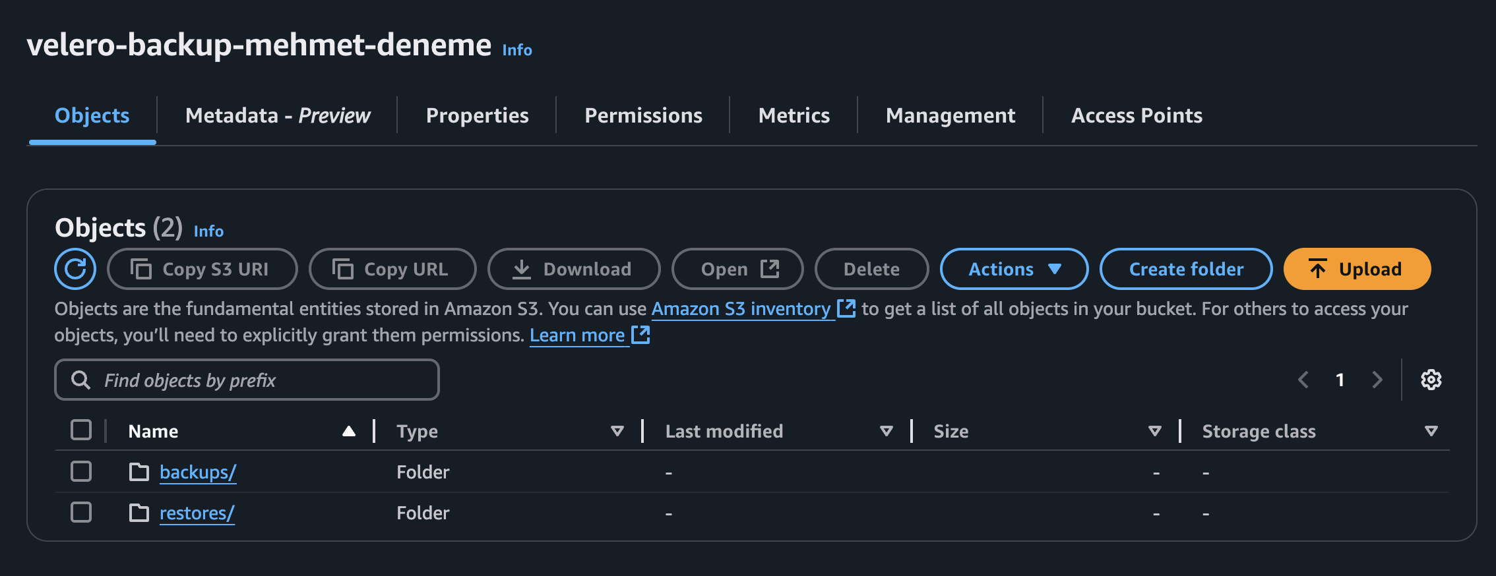Open table preferences gear icon

pyautogui.click(x=1431, y=380)
